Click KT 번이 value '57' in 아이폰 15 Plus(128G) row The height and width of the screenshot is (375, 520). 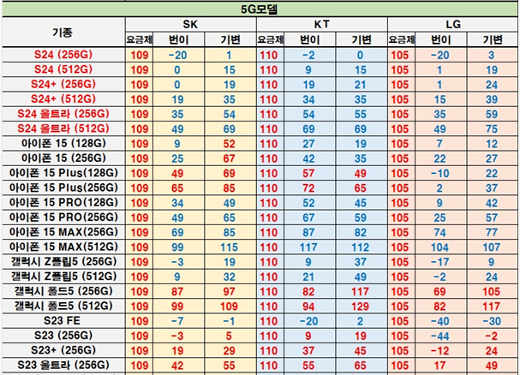click(308, 174)
